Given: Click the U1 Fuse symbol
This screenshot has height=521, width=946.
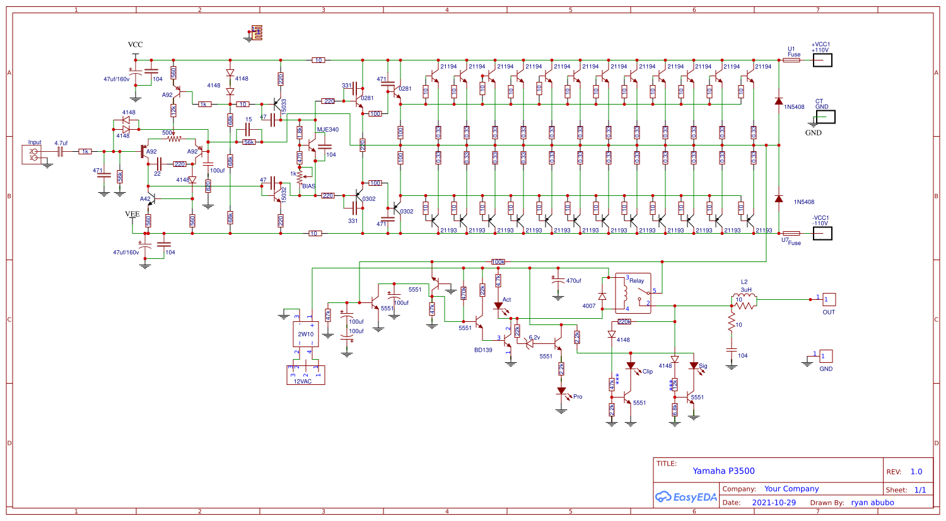Looking at the screenshot, I should (791, 60).
